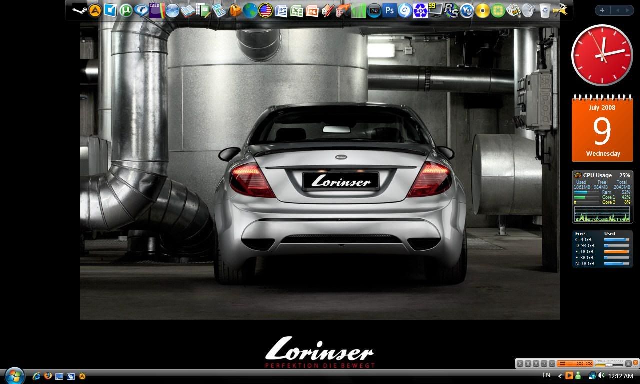Click the taskbar speaker volume icon

point(601,376)
